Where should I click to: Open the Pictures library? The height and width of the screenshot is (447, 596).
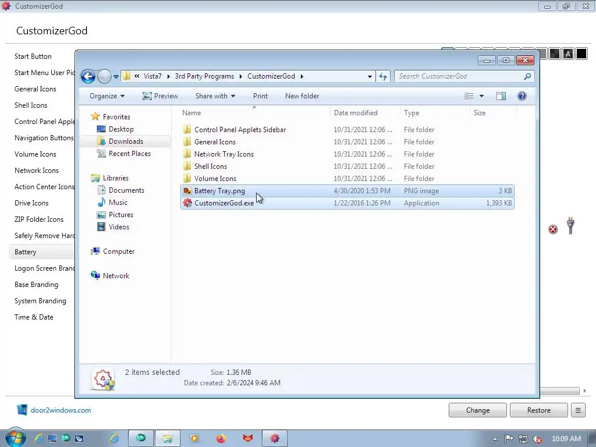(121, 215)
